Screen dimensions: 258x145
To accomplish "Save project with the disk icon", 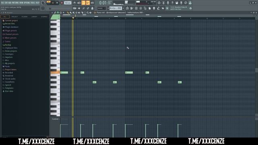I will click(177, 3).
